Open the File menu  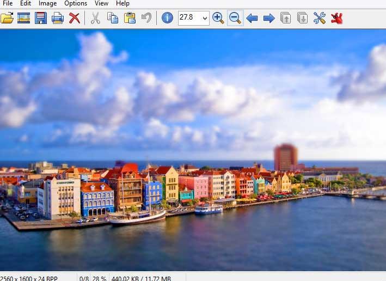click(8, 3)
